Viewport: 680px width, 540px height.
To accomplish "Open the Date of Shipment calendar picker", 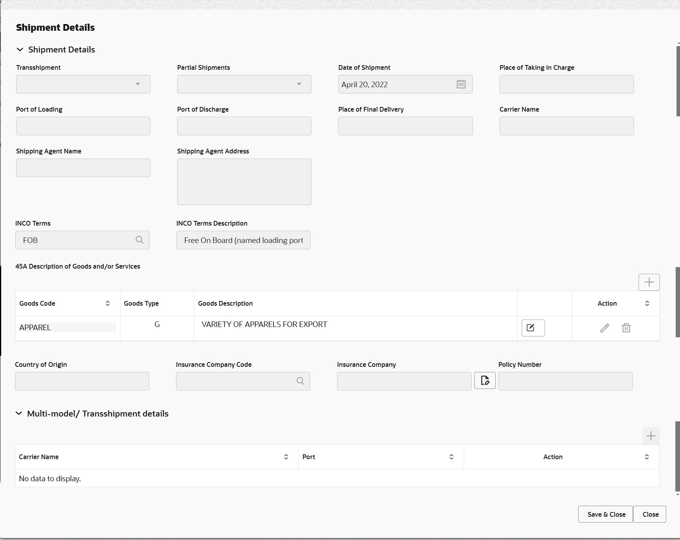I will coord(461,84).
